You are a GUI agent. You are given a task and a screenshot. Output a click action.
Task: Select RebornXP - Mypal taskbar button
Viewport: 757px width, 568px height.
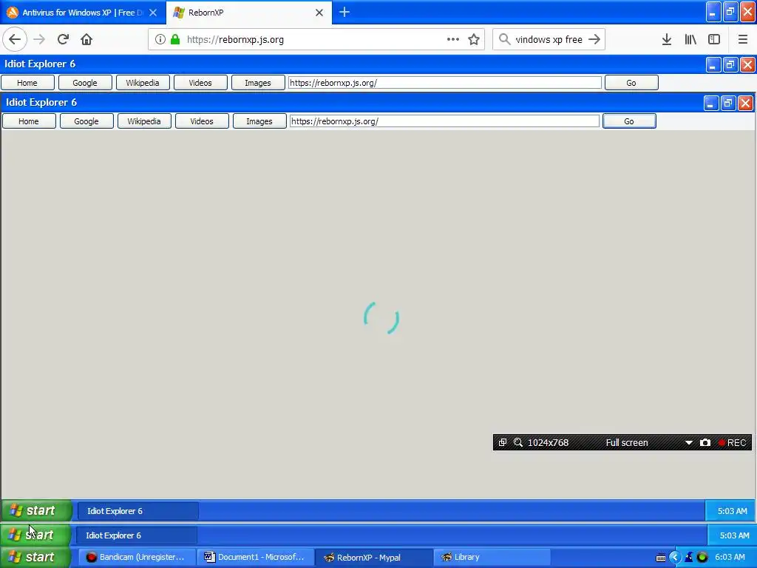click(x=373, y=558)
